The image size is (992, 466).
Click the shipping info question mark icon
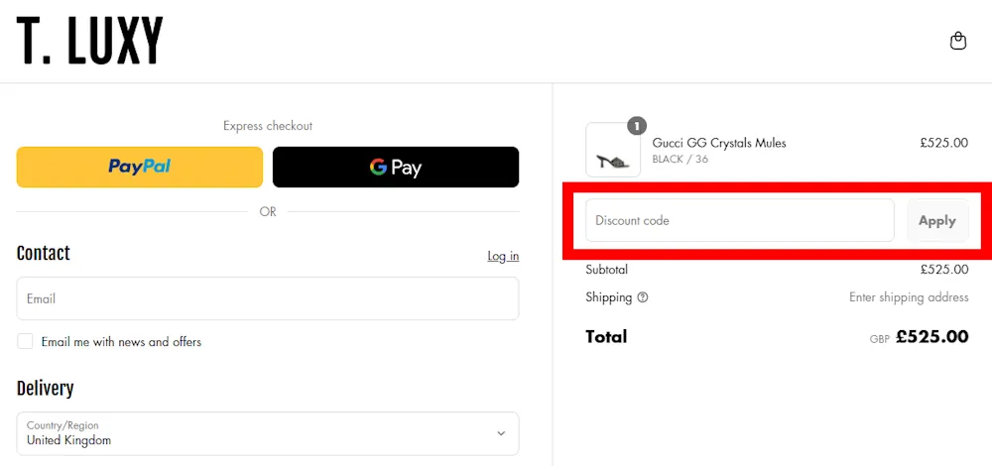(x=643, y=297)
